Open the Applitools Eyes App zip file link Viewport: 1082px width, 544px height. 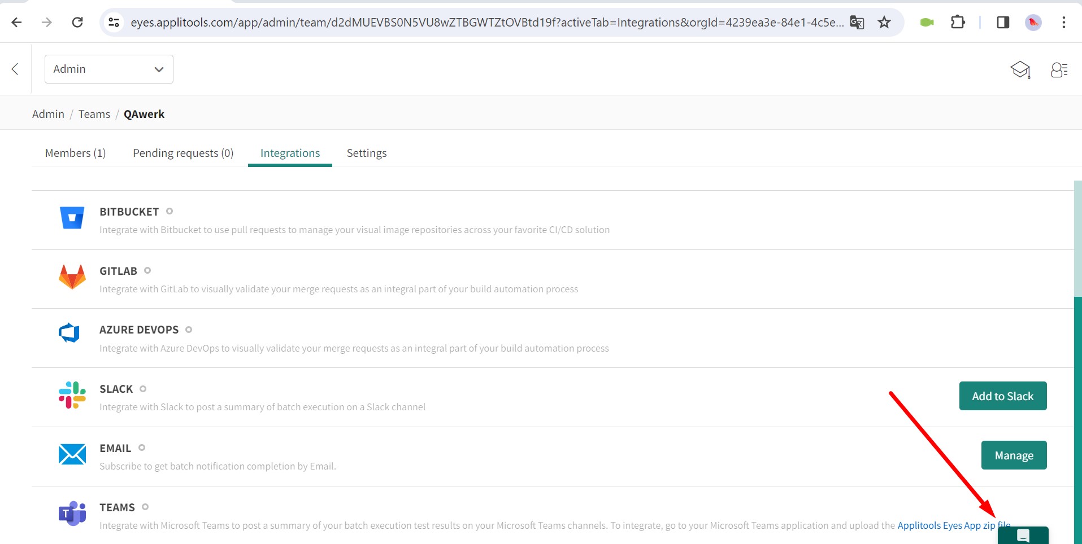point(954,525)
